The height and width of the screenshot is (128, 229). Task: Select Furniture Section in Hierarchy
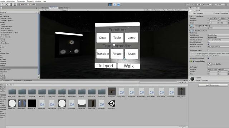tap(7, 31)
